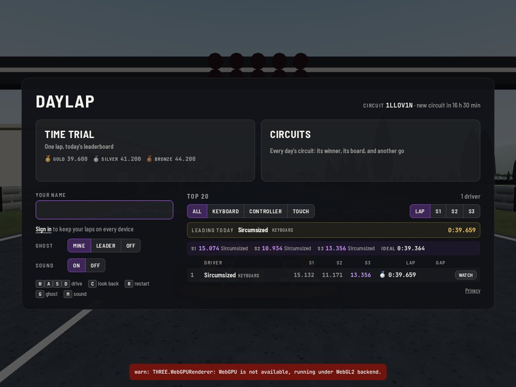Select Sircumsized's leaderboard row name
The height and width of the screenshot is (387, 516).
click(220, 275)
